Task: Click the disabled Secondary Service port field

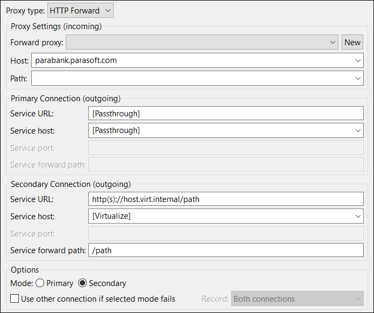Action: 226,233
